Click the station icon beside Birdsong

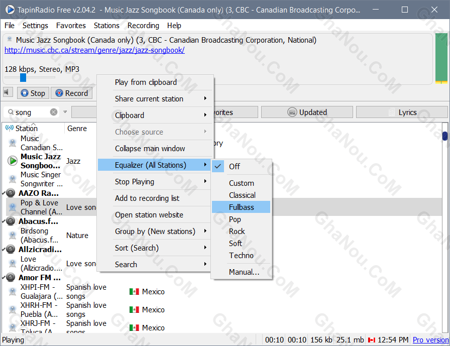click(13, 235)
